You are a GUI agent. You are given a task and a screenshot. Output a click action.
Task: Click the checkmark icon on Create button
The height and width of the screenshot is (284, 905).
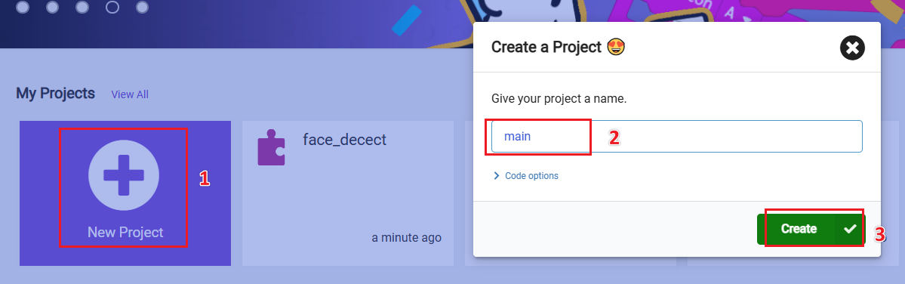[x=850, y=229]
